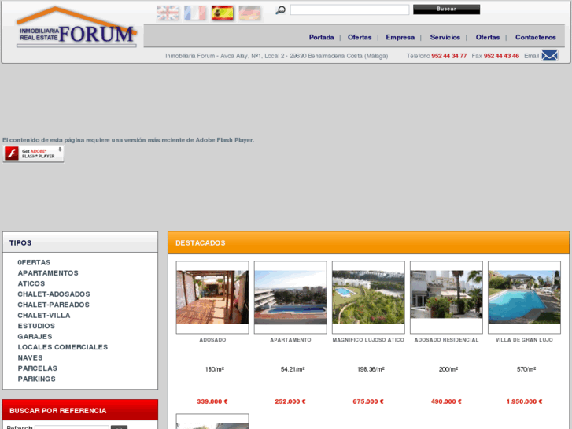Go to Portada in the navigation
This screenshot has width=572, height=429.
[x=321, y=37]
